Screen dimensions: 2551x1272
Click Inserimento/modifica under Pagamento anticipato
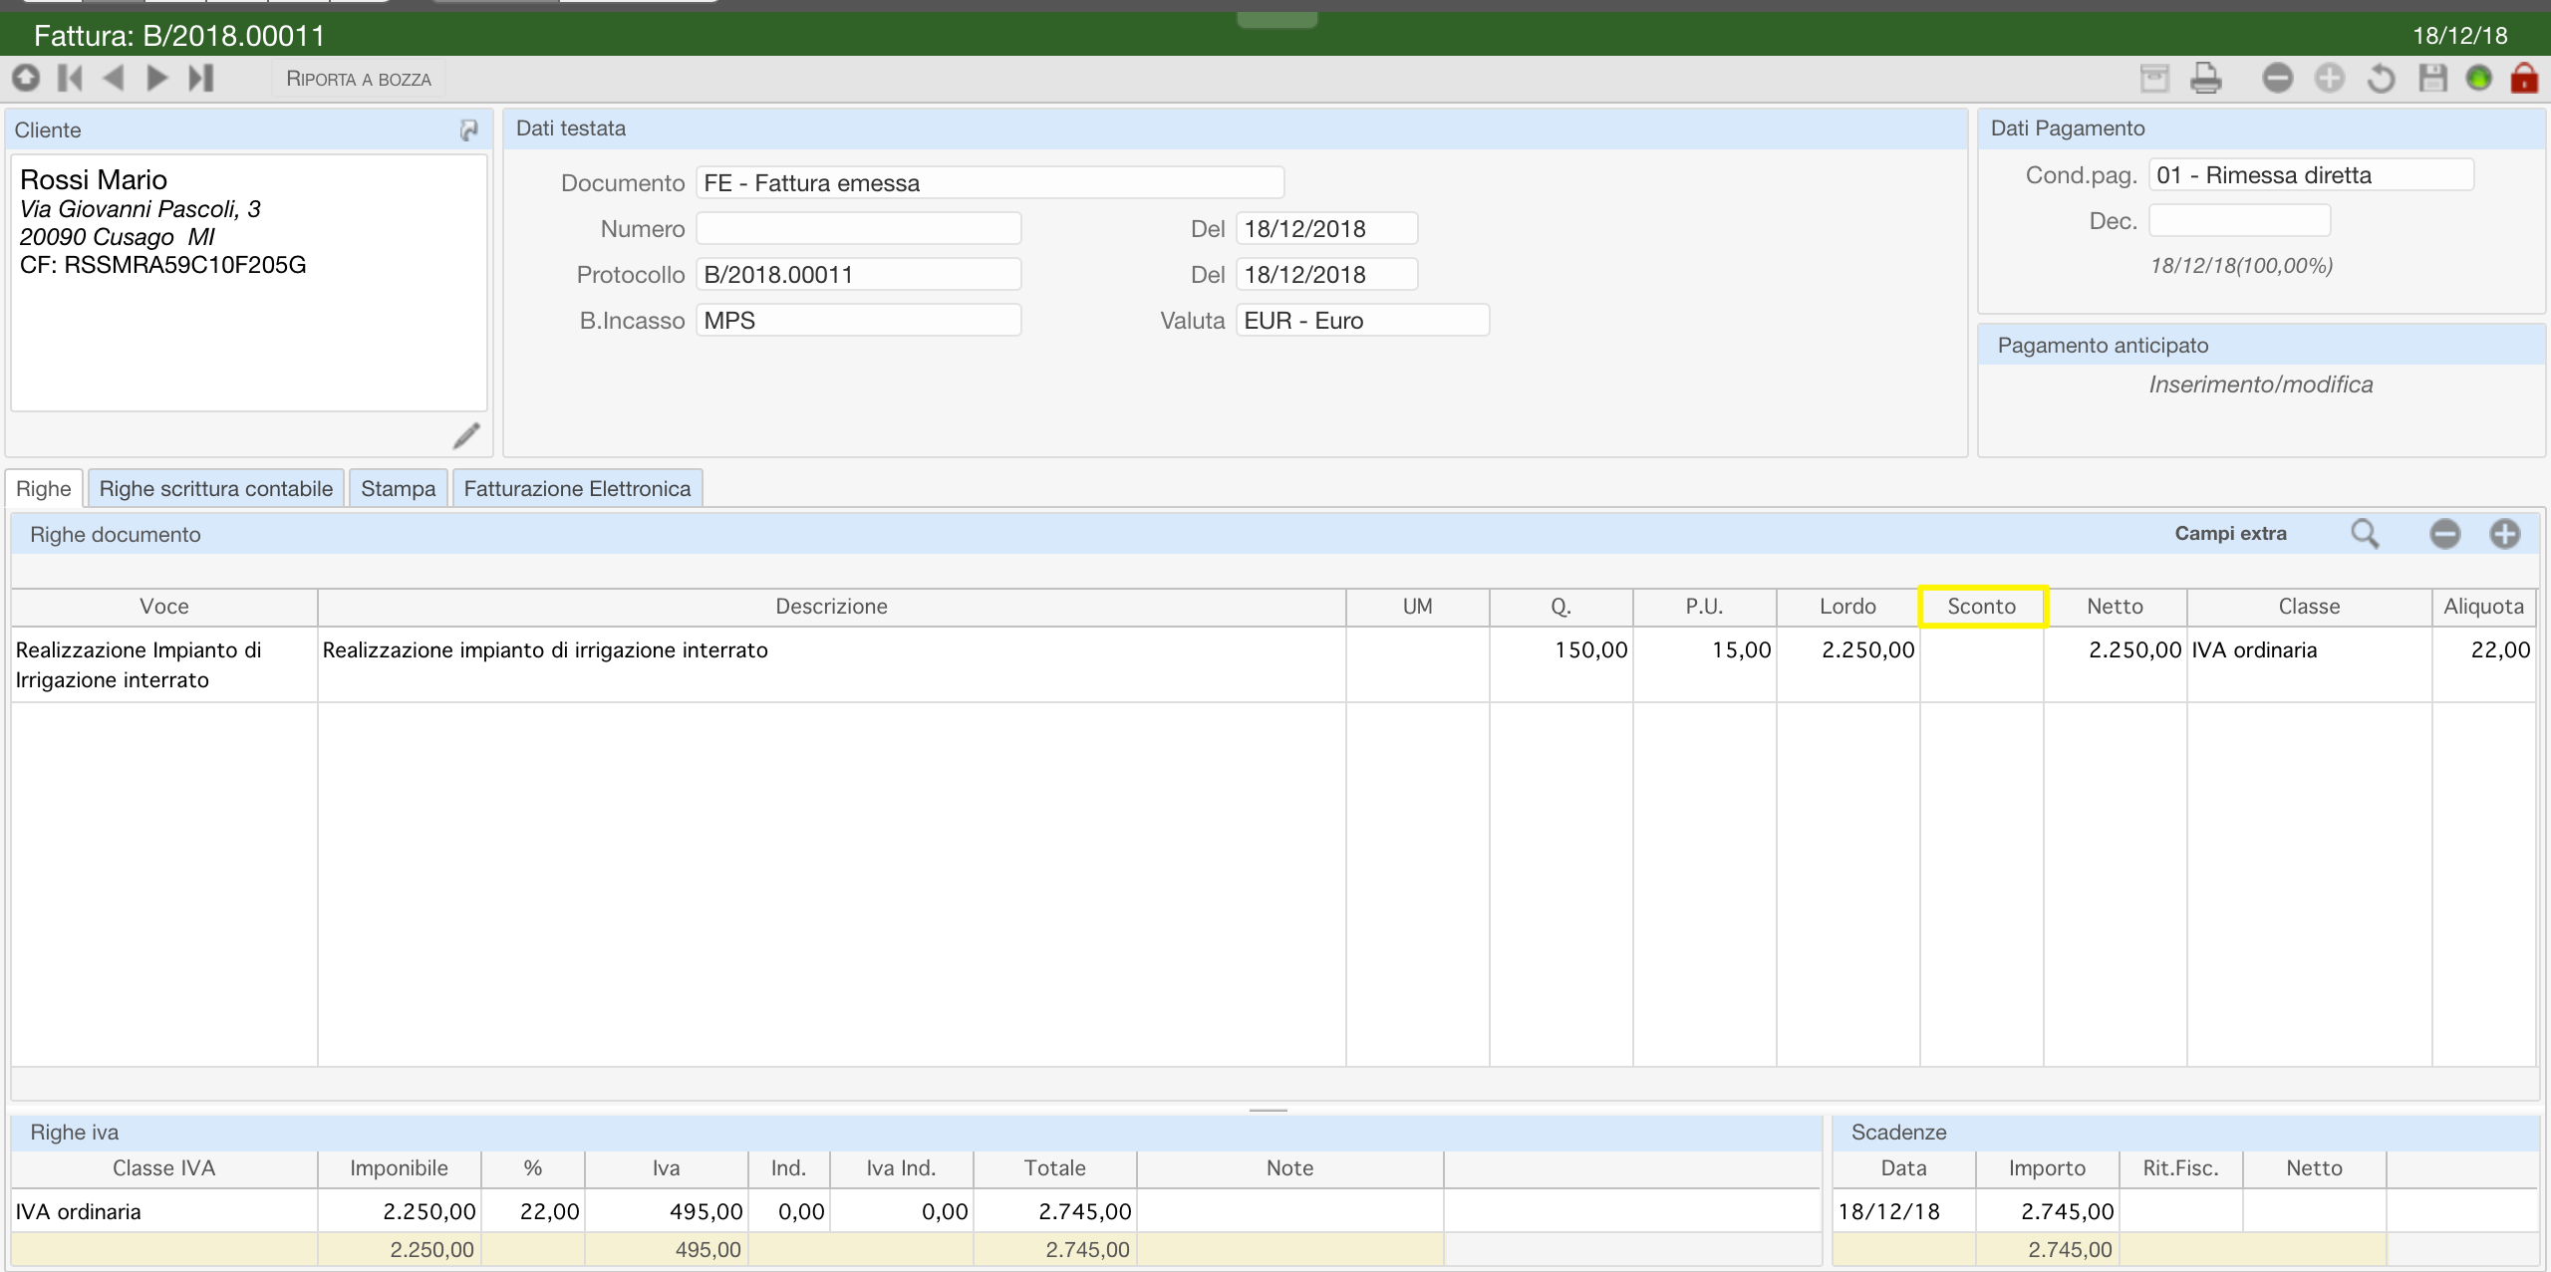(x=2260, y=384)
